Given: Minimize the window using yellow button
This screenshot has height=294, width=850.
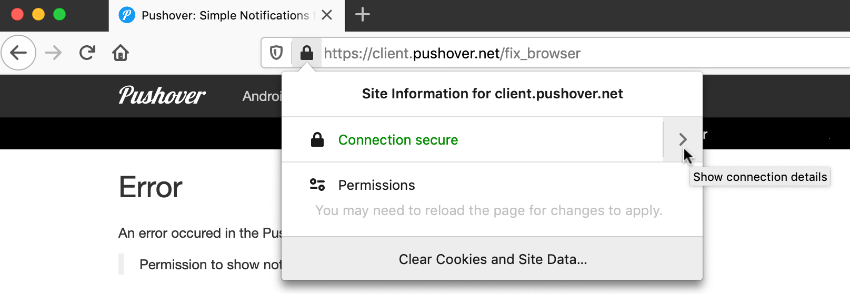Looking at the screenshot, I should (x=38, y=14).
